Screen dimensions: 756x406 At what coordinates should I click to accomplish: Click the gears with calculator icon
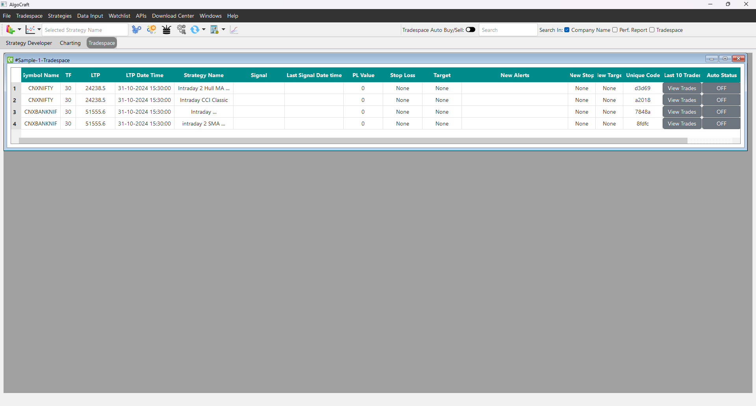click(182, 30)
